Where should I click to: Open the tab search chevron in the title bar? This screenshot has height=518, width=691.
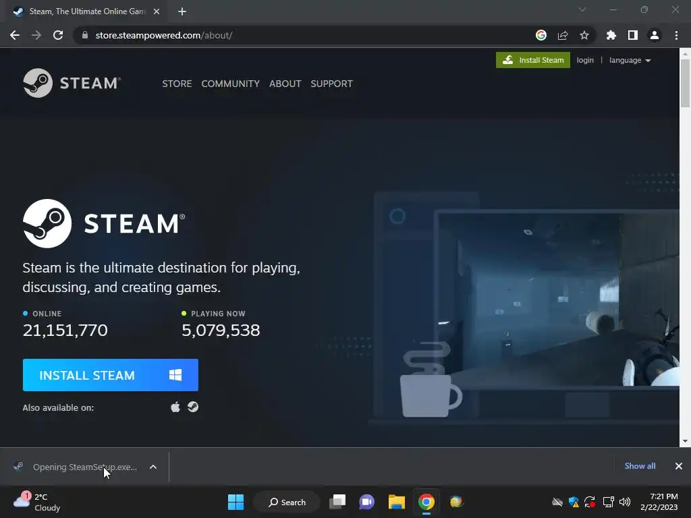click(582, 9)
